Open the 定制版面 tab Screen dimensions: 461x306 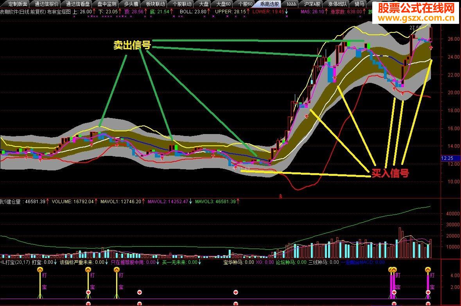click(16, 4)
